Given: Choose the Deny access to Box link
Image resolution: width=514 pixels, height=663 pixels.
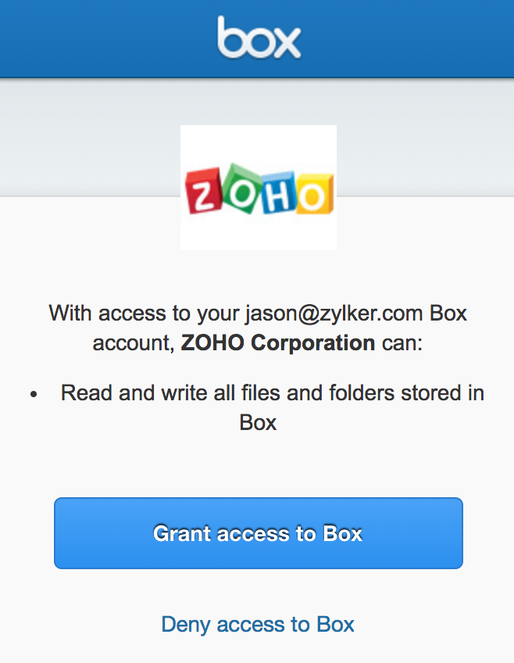Looking at the screenshot, I should pyautogui.click(x=258, y=624).
